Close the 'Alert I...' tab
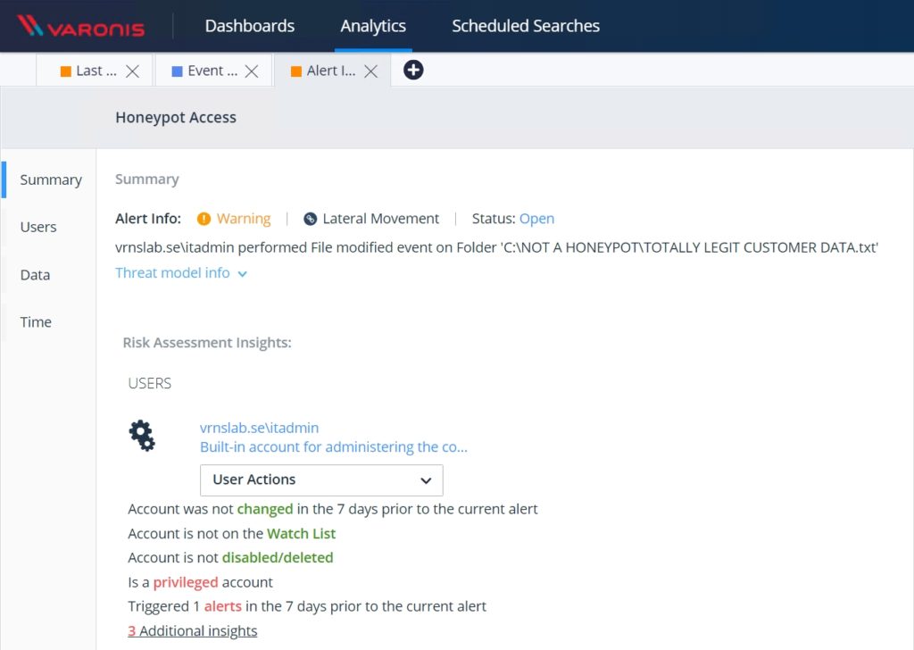914x650 pixels. [370, 71]
